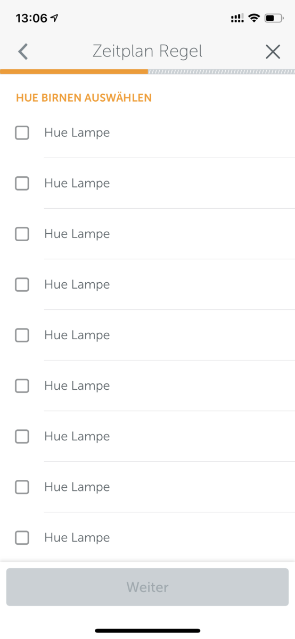Check the ninth Hue Lampe checkbox
The image size is (295, 639).
(22, 537)
